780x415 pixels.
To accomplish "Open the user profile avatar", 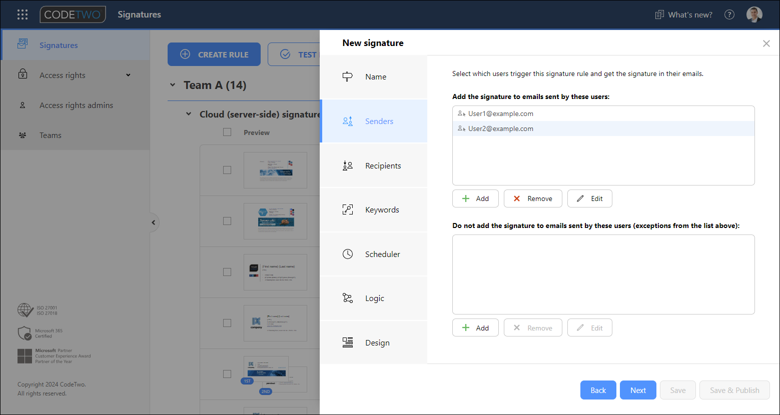I will click(x=754, y=14).
